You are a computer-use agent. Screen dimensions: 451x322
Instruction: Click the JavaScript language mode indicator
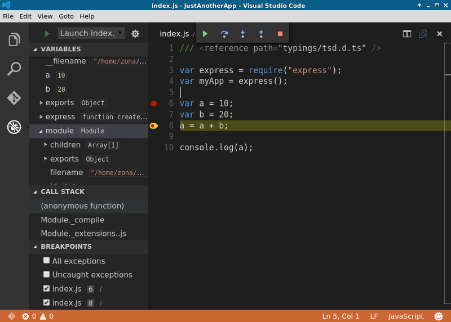point(405,316)
